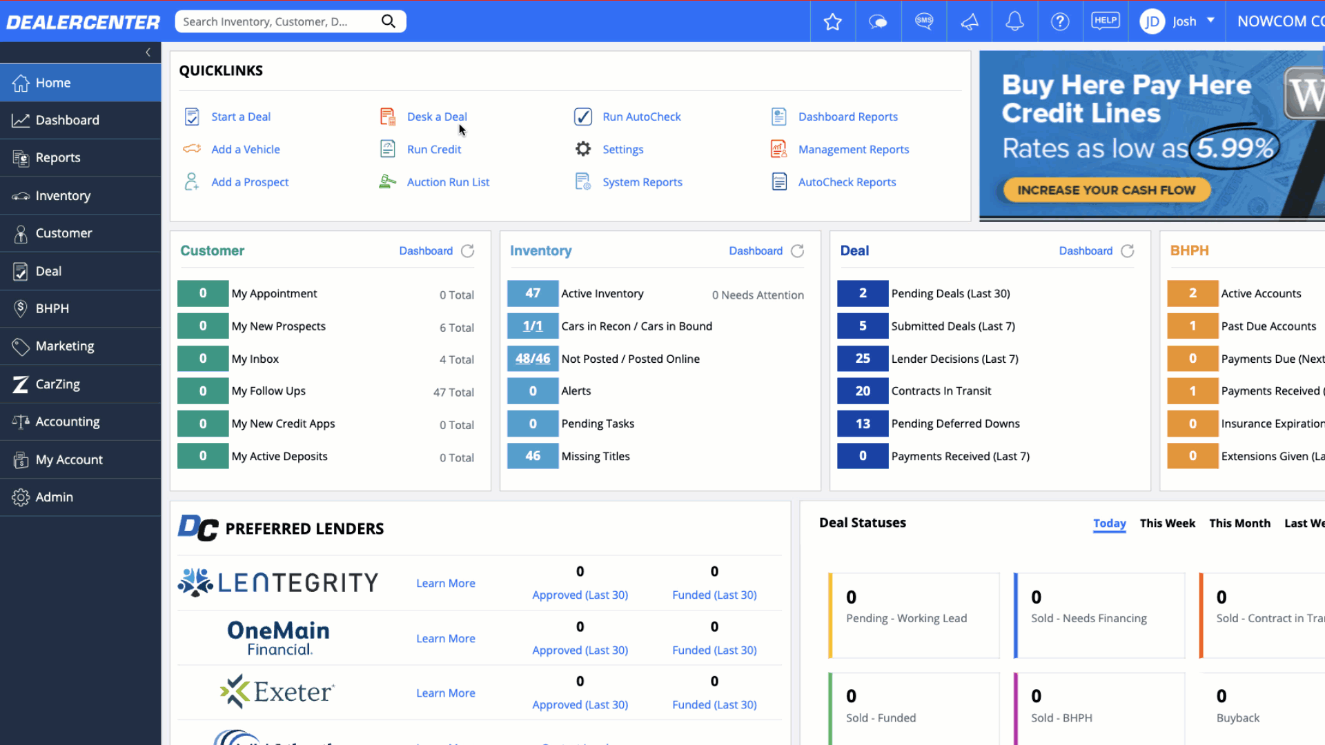Click the HELP chat bubble icon
Image resolution: width=1325 pixels, height=745 pixels.
point(1106,21)
